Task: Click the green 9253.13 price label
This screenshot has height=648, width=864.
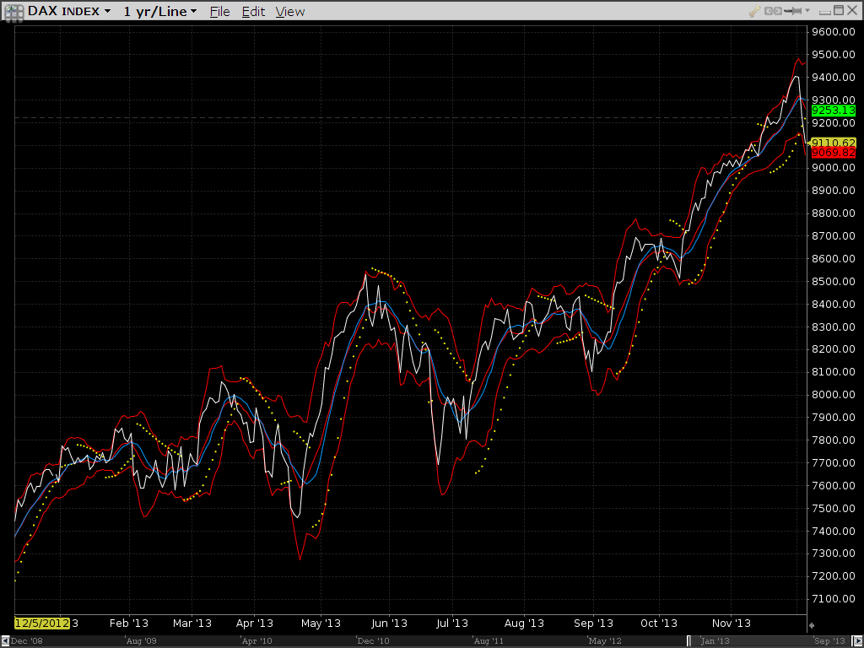Action: (833, 111)
